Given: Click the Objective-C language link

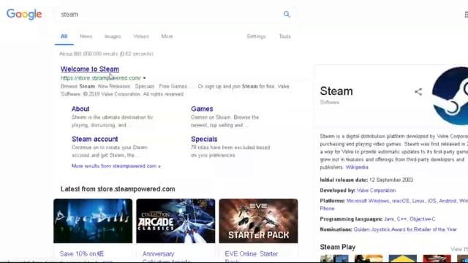Looking at the screenshot, I should coord(423,219).
